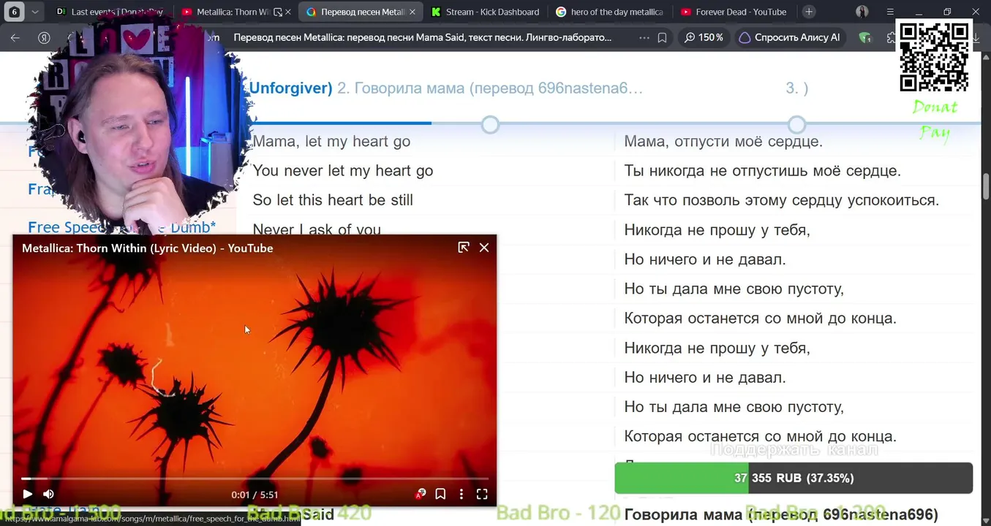Viewport: 991px width, 526px height.
Task: Open translation number 3 tab
Action: tap(796, 88)
